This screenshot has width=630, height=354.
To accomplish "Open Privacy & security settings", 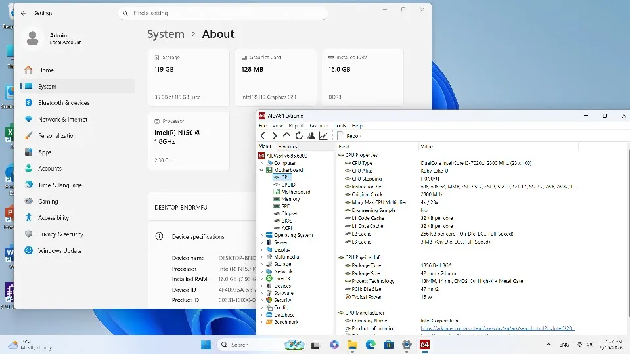I will 77,234.
